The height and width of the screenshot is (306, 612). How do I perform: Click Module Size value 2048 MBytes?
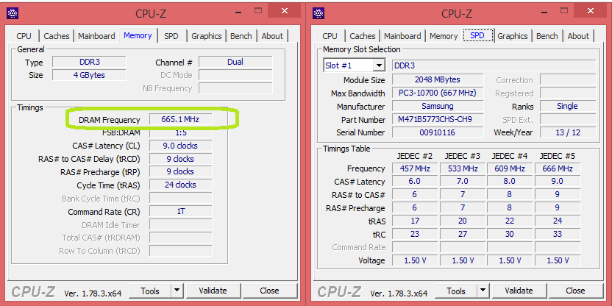438,79
